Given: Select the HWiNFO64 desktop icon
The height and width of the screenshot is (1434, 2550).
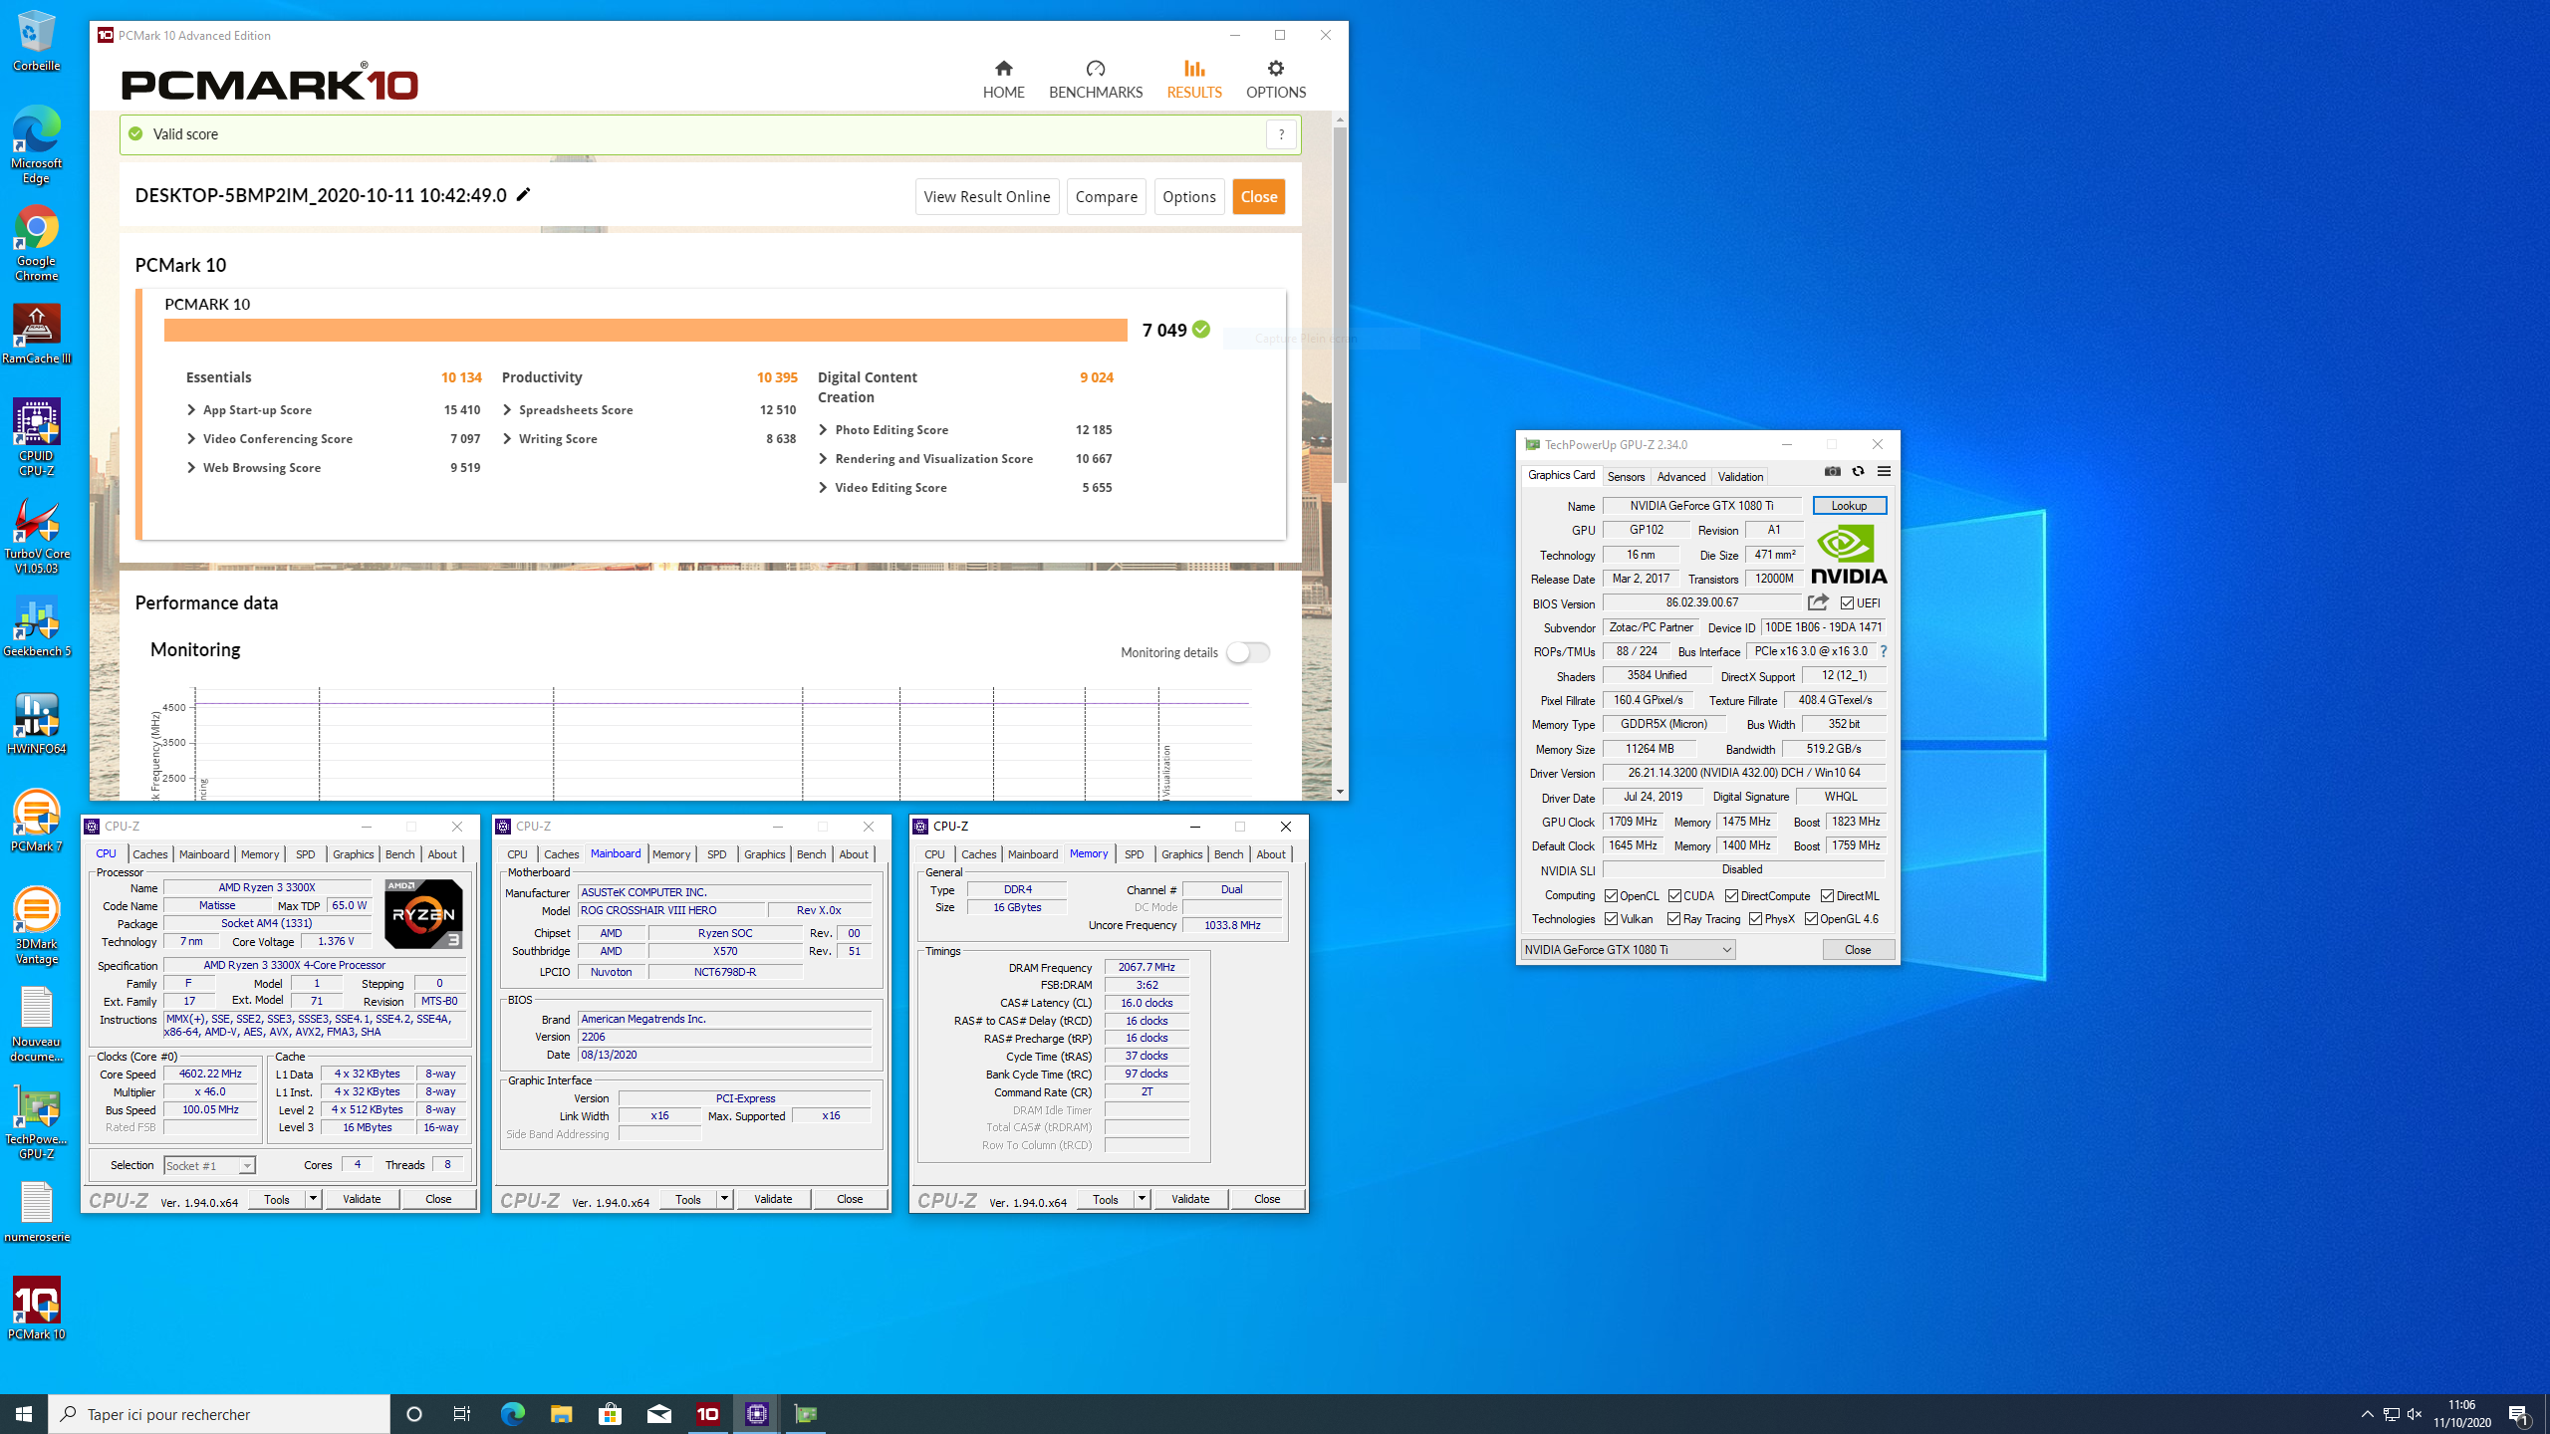Looking at the screenshot, I should (37, 725).
